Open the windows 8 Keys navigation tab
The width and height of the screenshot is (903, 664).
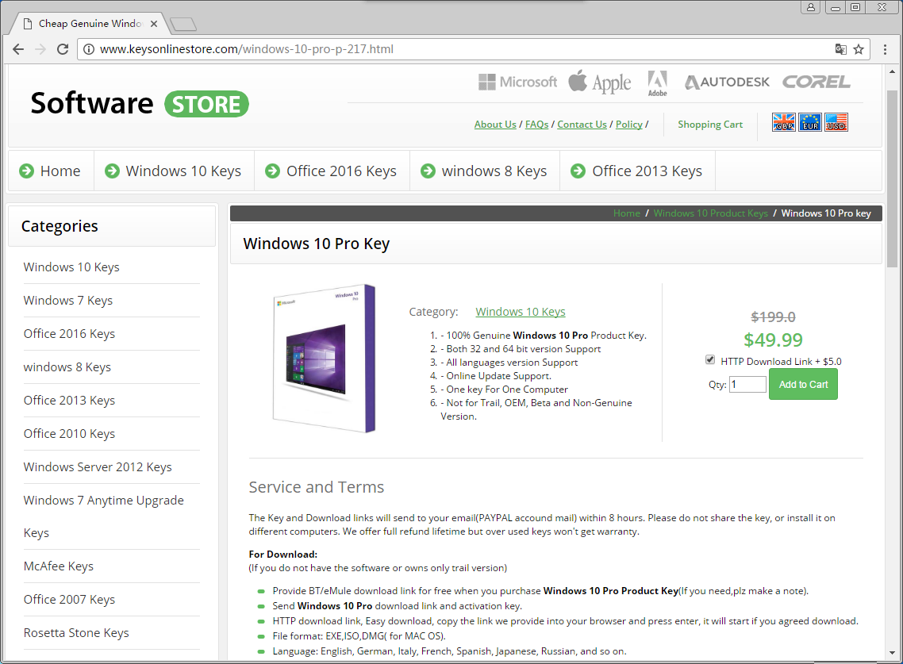click(485, 171)
